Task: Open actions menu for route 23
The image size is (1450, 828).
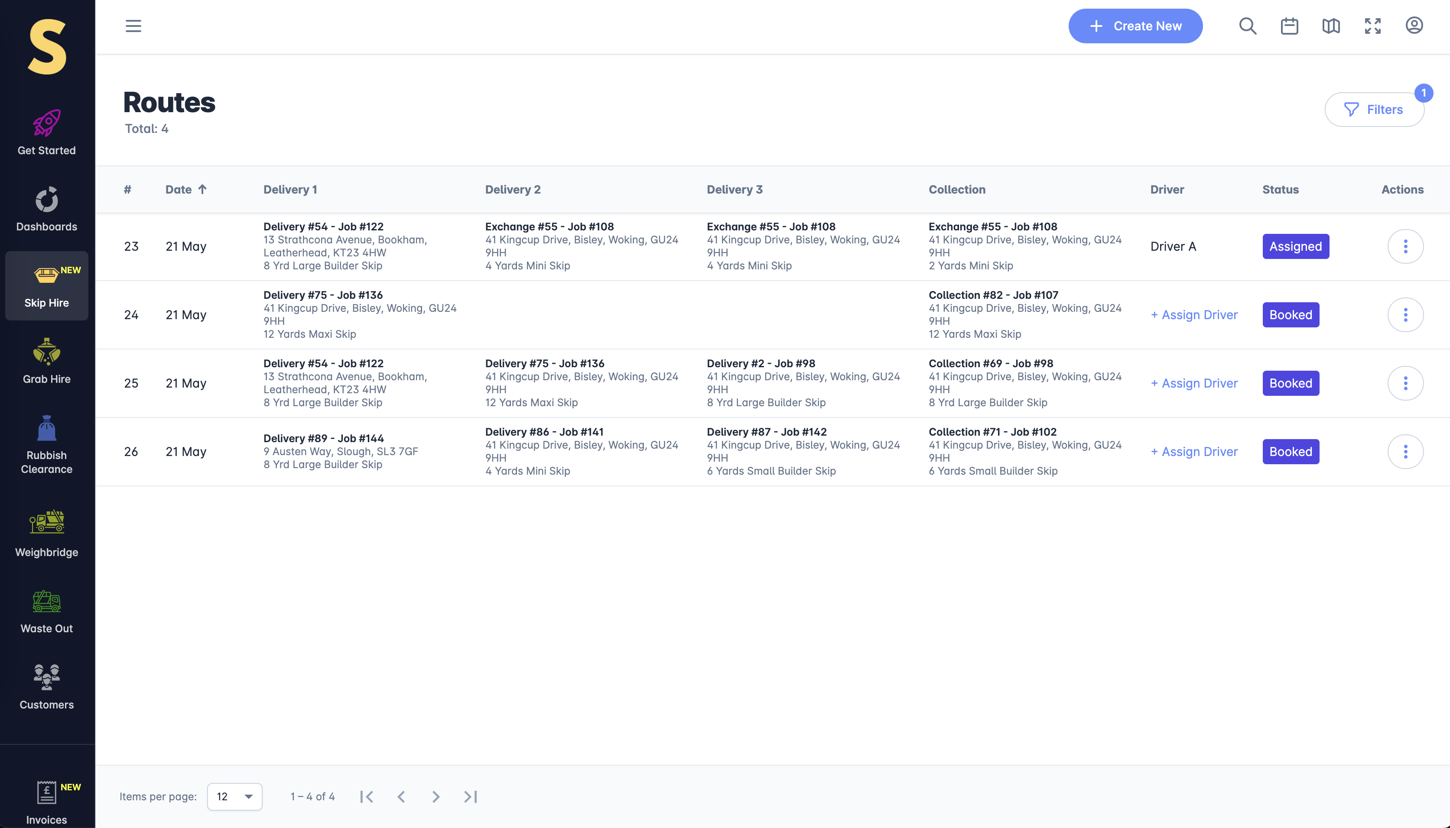Action: (1405, 246)
